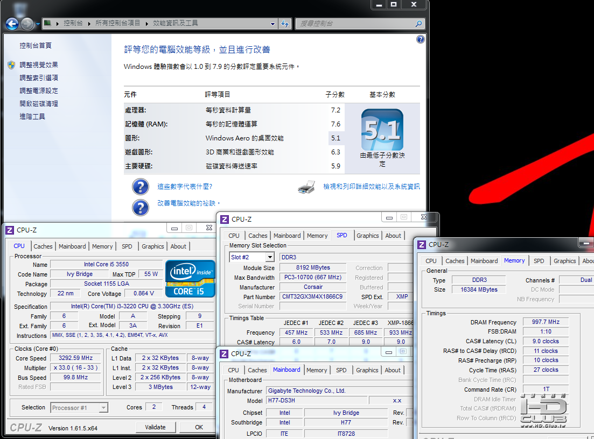Expand breadcrumb arrow after 控制台
This screenshot has width=594, height=439.
click(89, 24)
